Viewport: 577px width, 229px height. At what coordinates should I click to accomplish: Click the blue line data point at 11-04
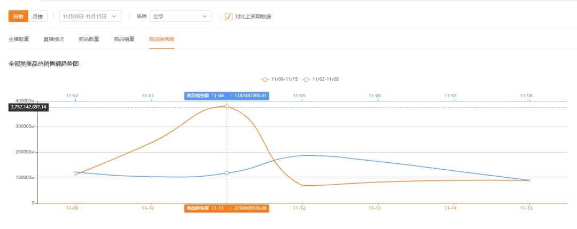pyautogui.click(x=227, y=173)
